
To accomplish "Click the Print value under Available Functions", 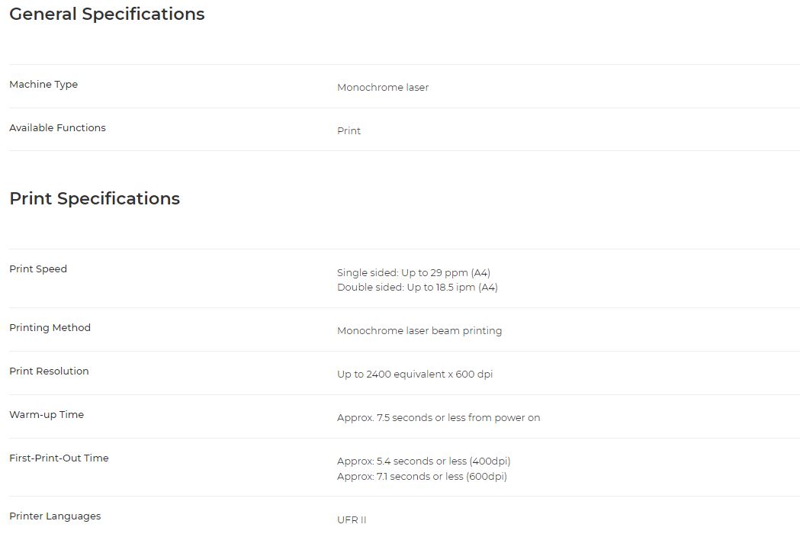I will (x=349, y=130).
